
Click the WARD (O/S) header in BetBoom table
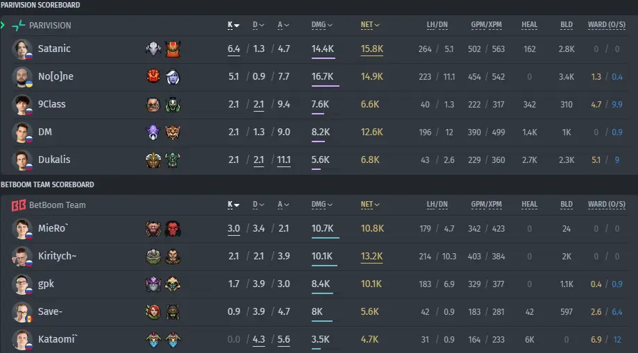pos(606,205)
